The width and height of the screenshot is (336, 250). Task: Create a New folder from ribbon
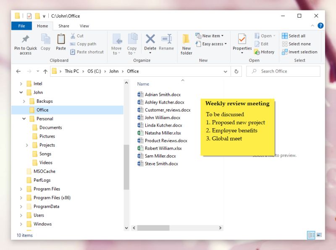pos(186,44)
